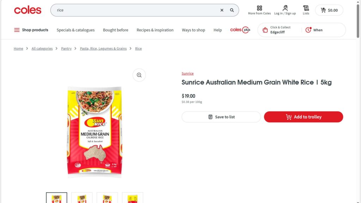Save product to list
361x203 pixels.
pos(221,117)
